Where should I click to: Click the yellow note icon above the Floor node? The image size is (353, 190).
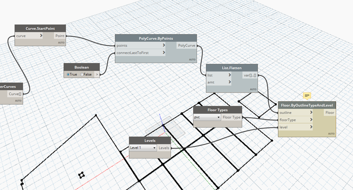coord(307,95)
